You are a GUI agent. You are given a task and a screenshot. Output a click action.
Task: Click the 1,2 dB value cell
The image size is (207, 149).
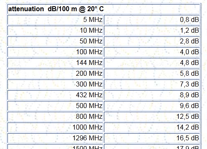coord(152,31)
